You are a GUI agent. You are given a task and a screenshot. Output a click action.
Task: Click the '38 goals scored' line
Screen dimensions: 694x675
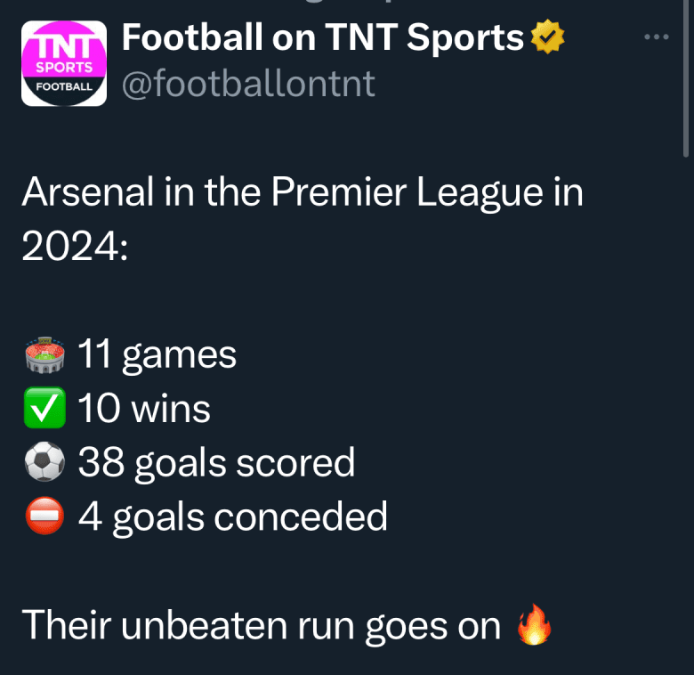pyautogui.click(x=216, y=462)
